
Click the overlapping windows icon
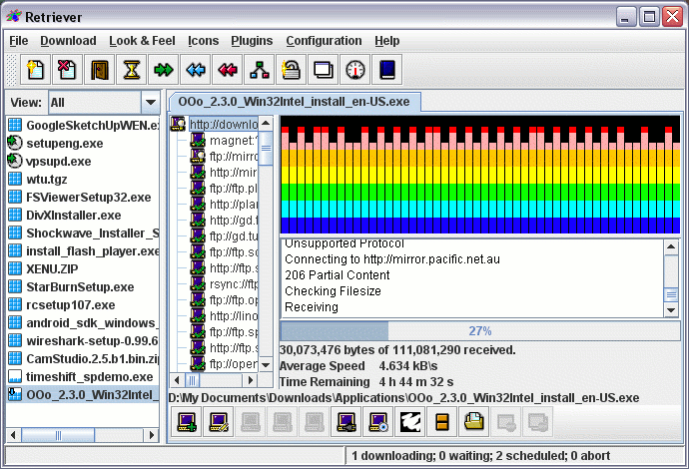coord(323,70)
